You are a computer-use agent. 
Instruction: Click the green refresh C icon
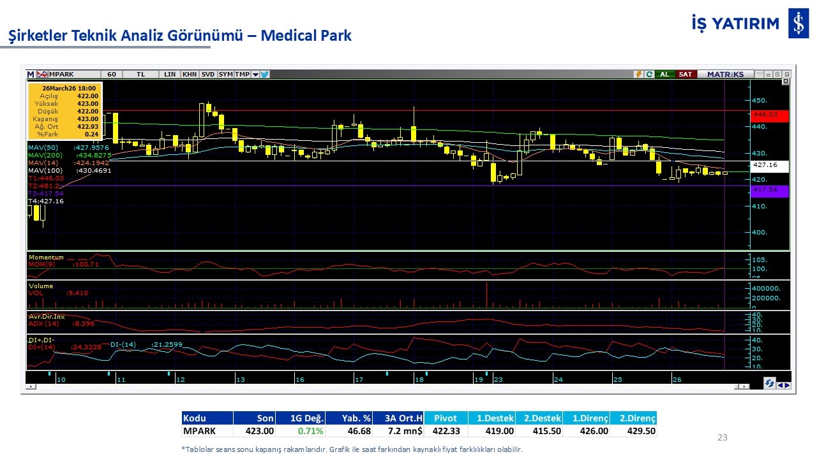pyautogui.click(x=648, y=75)
